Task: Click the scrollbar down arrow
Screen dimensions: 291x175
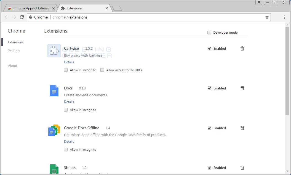Action: pos(287,171)
